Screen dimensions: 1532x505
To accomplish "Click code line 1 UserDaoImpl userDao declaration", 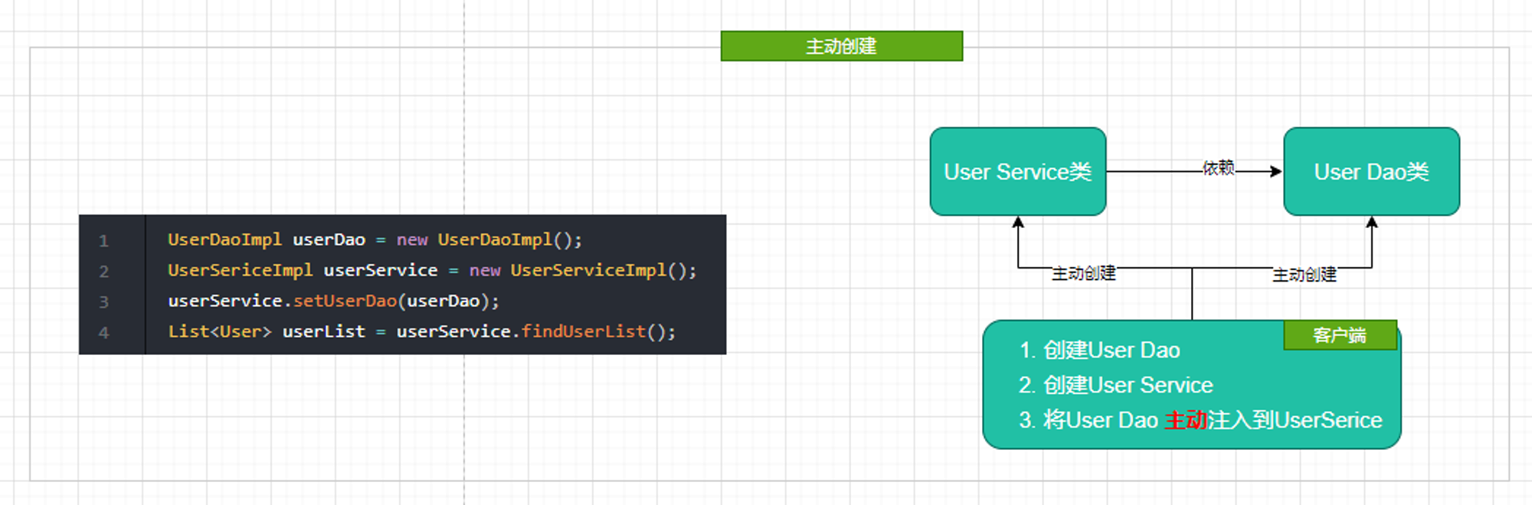I will [x=375, y=239].
